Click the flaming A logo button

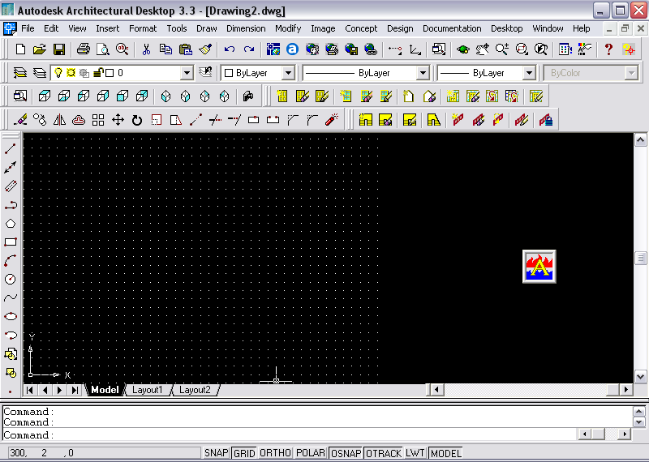click(539, 267)
